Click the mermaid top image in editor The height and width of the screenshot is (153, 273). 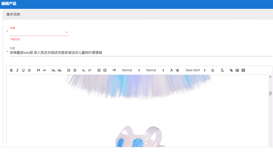point(140,137)
